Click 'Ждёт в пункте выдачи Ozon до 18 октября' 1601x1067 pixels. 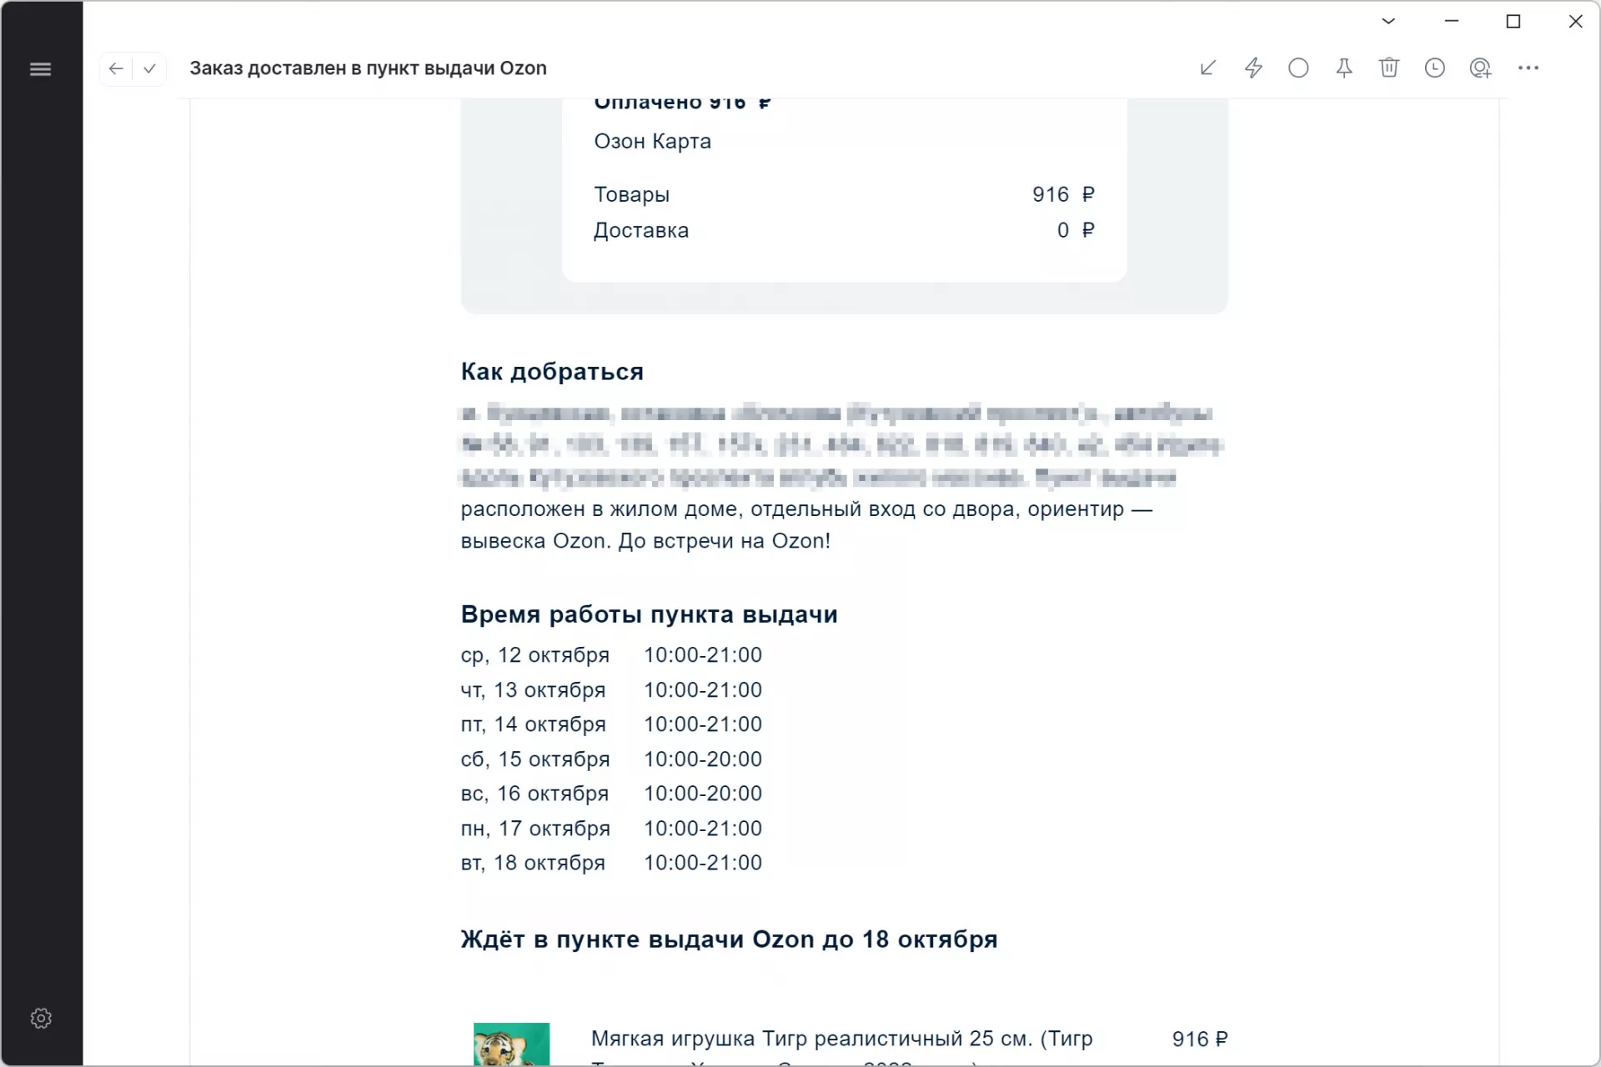click(x=729, y=939)
